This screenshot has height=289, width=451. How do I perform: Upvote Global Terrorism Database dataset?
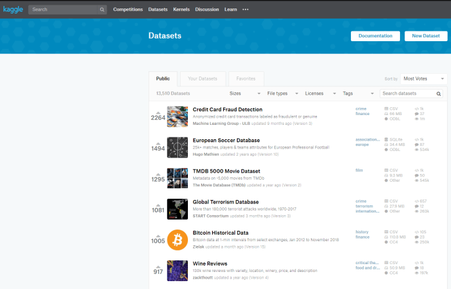158,205
